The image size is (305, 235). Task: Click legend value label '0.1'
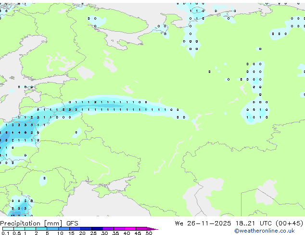pyautogui.click(x=5, y=233)
